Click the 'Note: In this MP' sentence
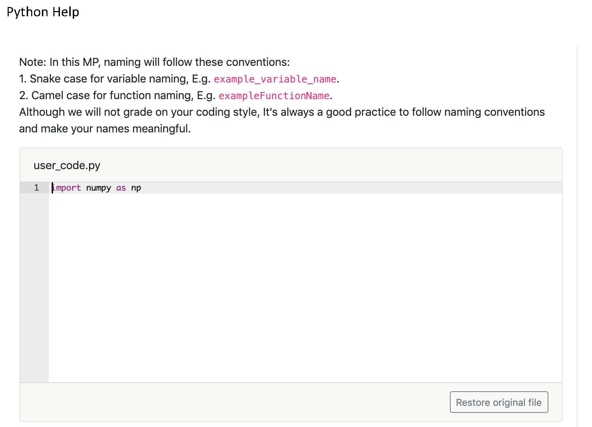This screenshot has height=427, width=592. pyautogui.click(x=154, y=62)
